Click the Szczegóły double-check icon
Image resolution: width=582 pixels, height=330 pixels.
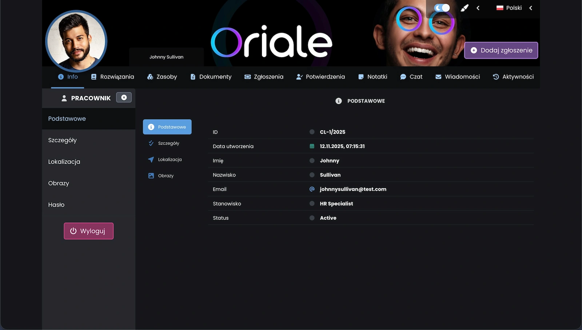151,143
